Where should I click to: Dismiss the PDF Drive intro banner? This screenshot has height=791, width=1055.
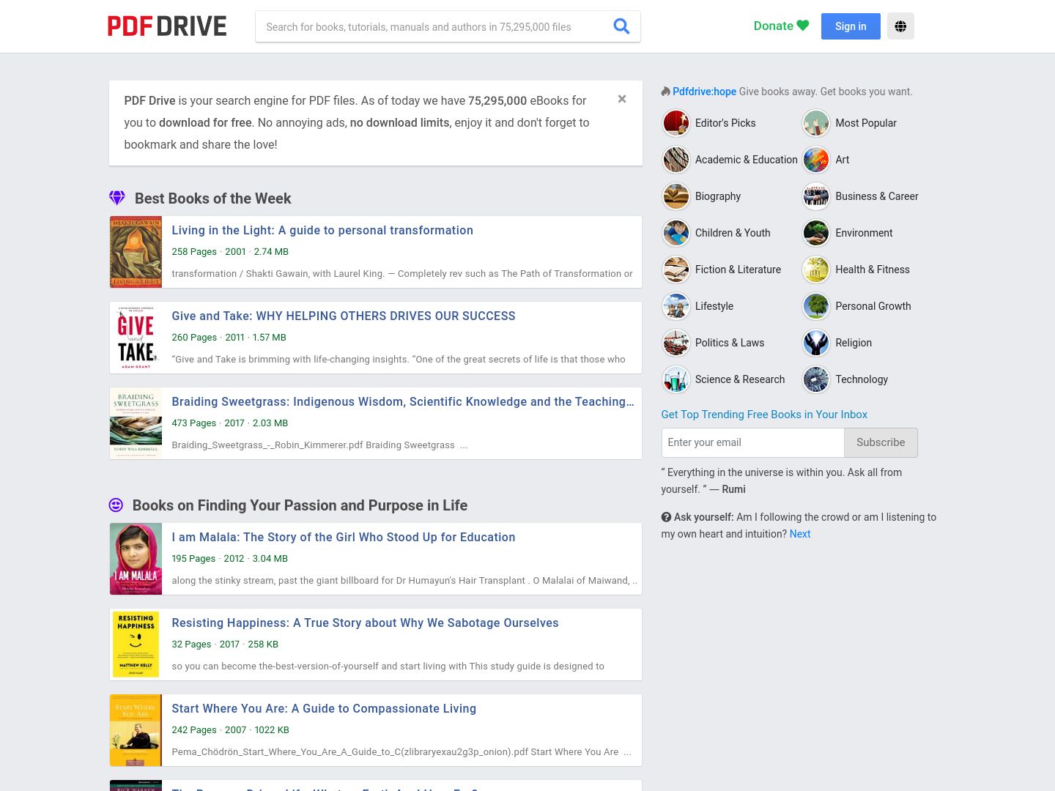[x=622, y=99]
